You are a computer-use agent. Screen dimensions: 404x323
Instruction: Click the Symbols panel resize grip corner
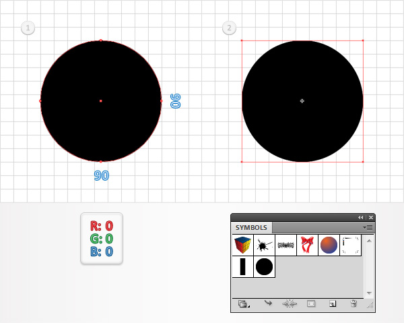click(x=370, y=305)
